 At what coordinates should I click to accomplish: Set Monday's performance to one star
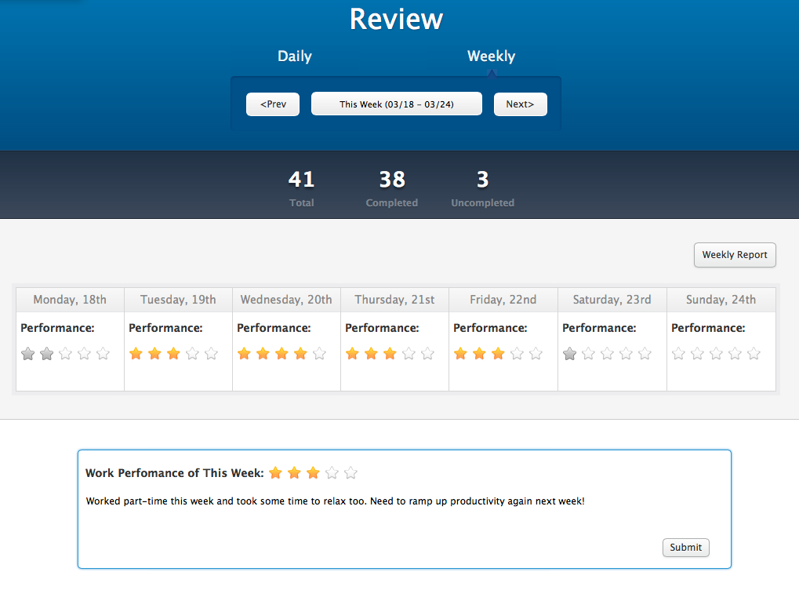coord(28,354)
